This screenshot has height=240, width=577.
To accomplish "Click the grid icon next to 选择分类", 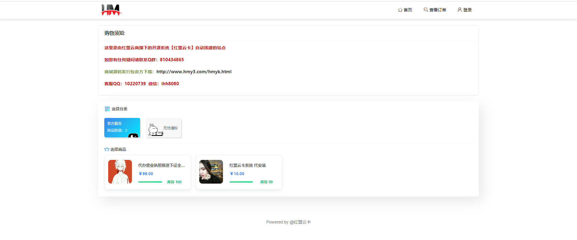I will [107, 109].
